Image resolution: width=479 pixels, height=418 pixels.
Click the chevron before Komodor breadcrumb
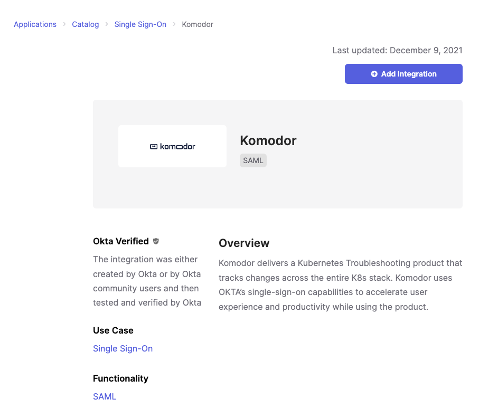pyautogui.click(x=174, y=24)
